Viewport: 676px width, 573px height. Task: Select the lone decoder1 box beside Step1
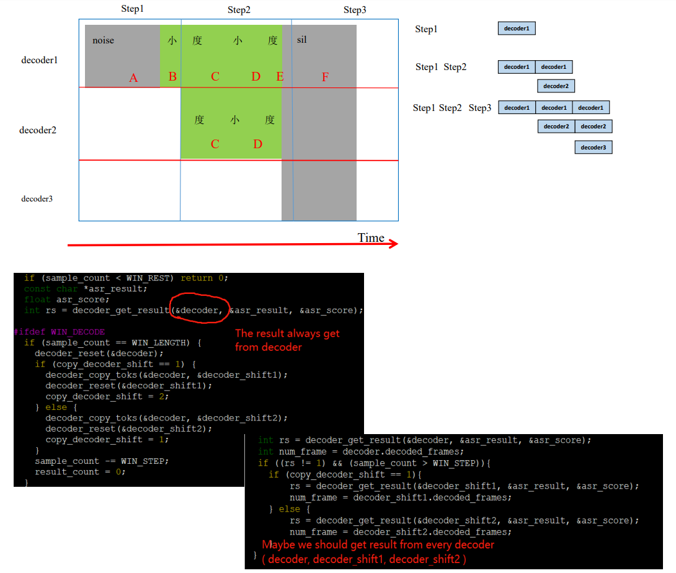(x=516, y=28)
